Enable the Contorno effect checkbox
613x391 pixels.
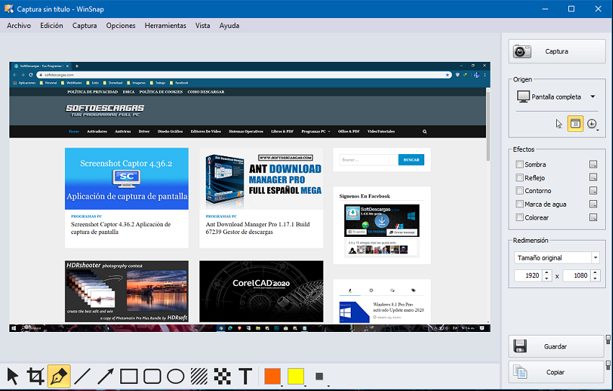tap(519, 191)
